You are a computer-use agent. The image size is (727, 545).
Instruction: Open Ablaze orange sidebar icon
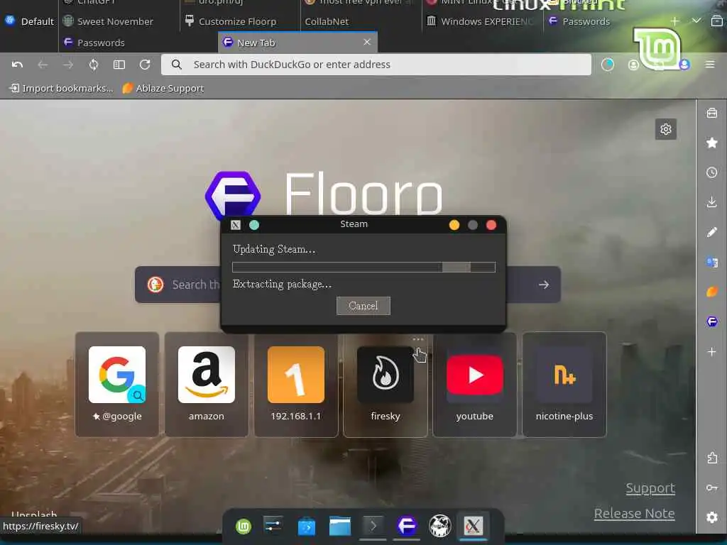coord(711,292)
